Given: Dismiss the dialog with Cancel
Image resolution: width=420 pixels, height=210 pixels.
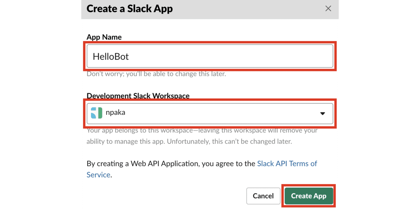Looking at the screenshot, I should (263, 196).
